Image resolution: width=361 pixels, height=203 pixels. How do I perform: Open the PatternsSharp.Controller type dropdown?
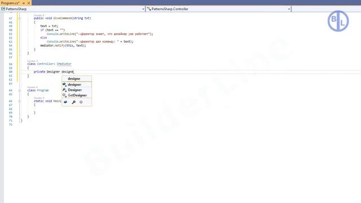[289, 9]
